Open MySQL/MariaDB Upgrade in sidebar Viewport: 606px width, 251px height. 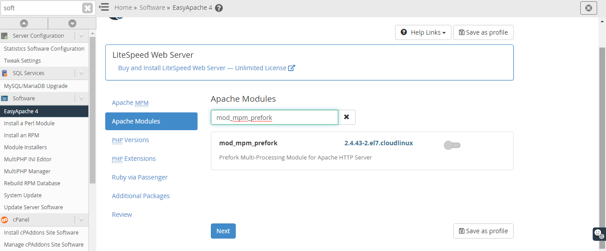(36, 86)
